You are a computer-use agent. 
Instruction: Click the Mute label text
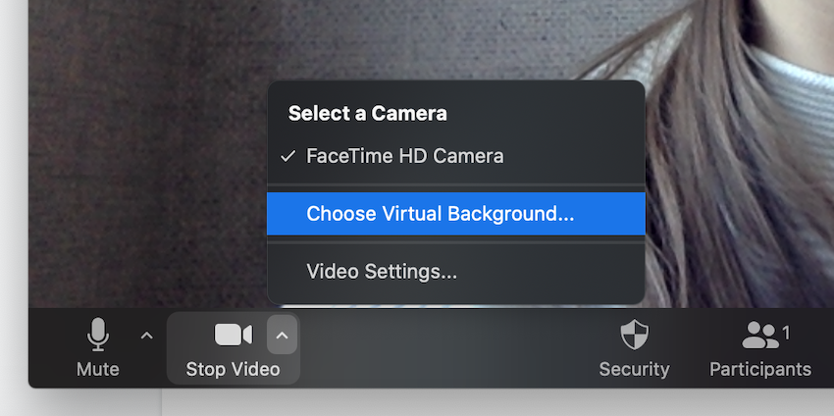click(98, 369)
